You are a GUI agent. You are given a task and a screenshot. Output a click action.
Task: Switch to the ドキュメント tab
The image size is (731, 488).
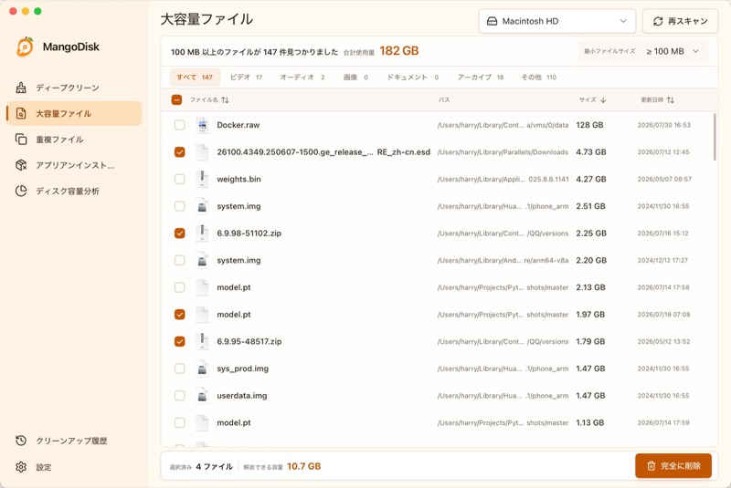(x=413, y=78)
